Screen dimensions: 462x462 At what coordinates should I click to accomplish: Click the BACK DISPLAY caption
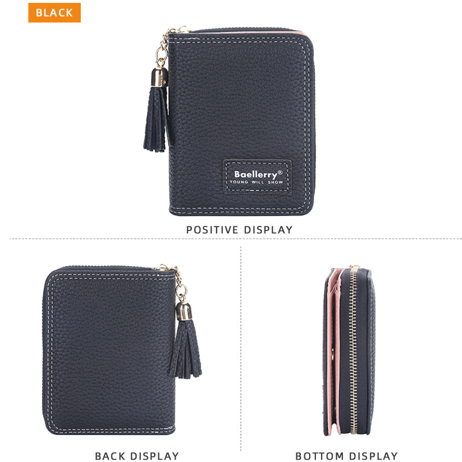pyautogui.click(x=137, y=456)
